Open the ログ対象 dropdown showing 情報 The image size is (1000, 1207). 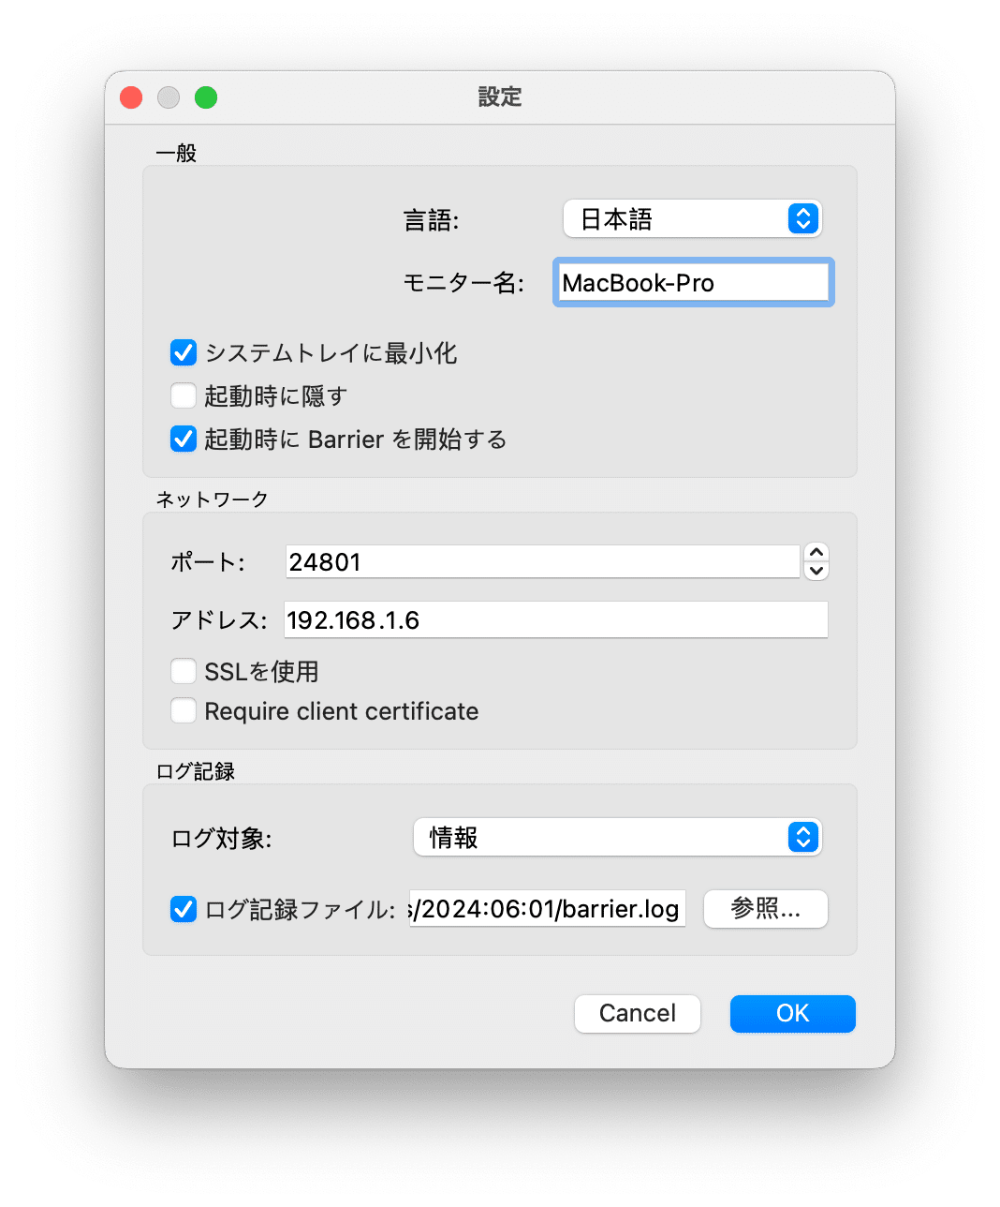[617, 837]
